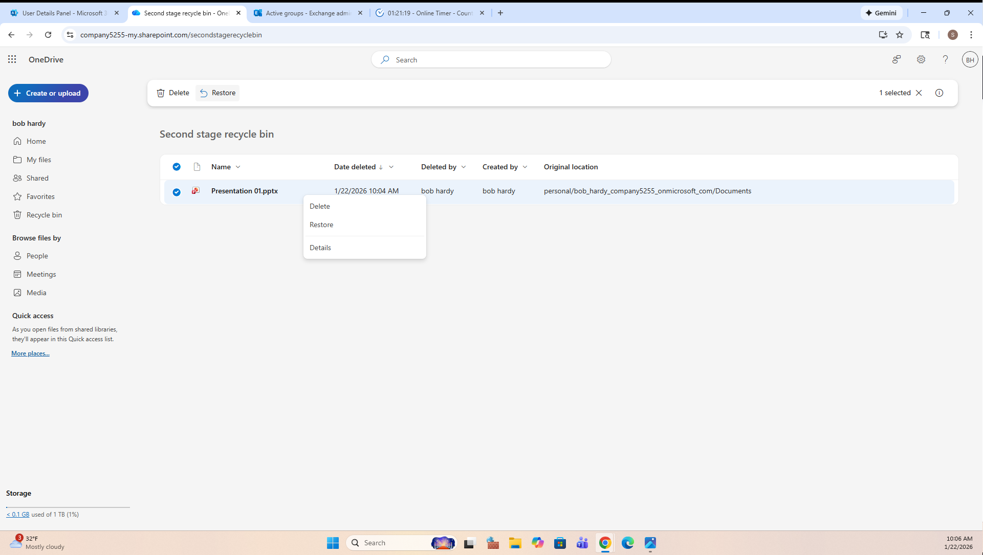Open the app launcher waffle icon

pos(12,59)
